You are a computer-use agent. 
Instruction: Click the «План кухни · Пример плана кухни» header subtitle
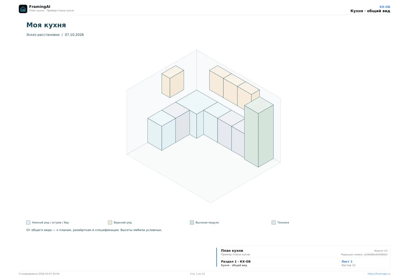[51, 11]
